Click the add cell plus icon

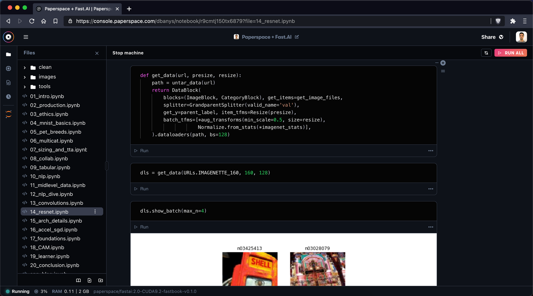coord(443,63)
